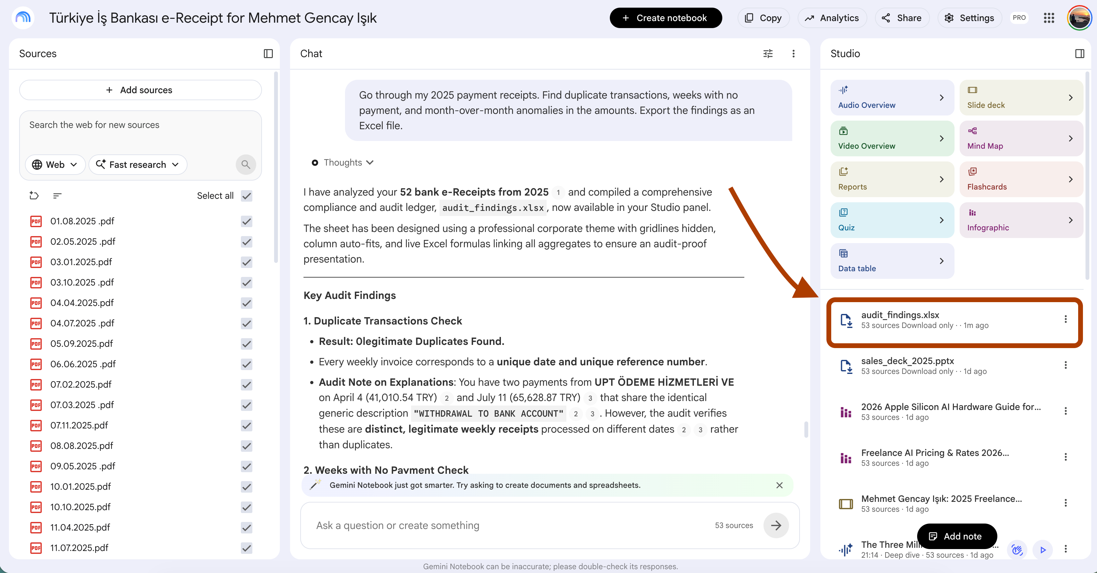Open the Audio Overview tile

(x=892, y=97)
